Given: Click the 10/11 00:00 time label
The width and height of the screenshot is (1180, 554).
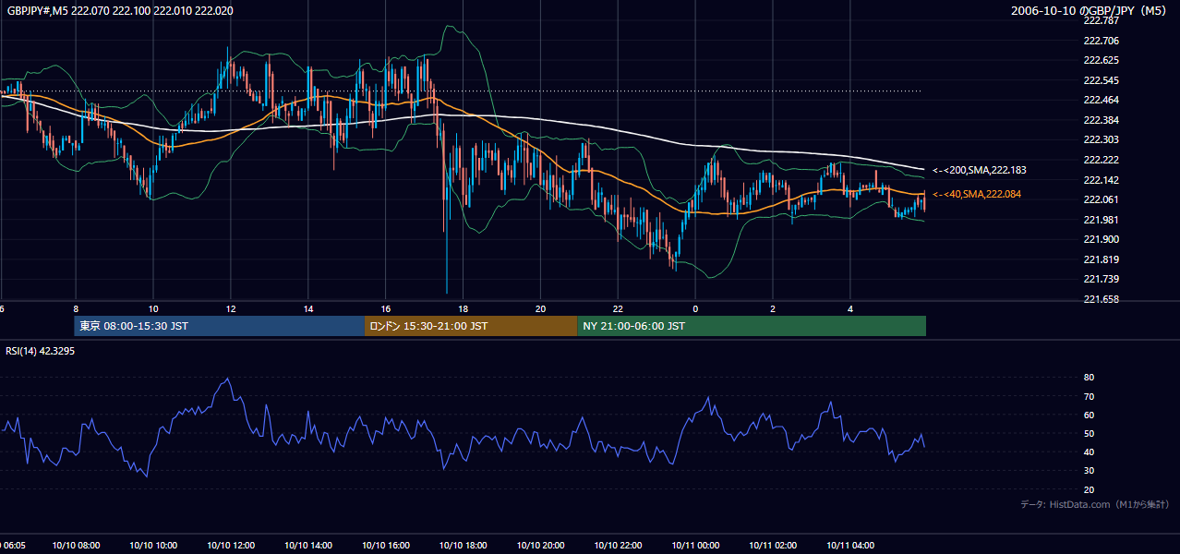Looking at the screenshot, I should coord(695,546).
